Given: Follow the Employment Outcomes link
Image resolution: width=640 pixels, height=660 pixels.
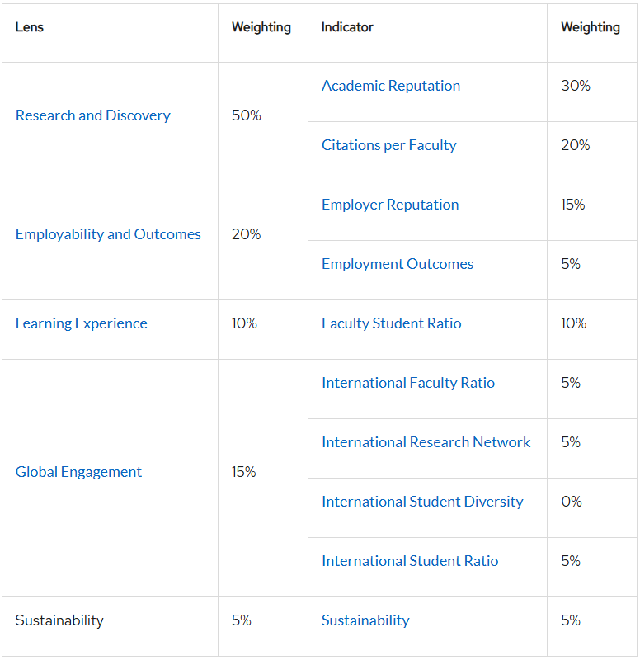Looking at the screenshot, I should tap(398, 264).
